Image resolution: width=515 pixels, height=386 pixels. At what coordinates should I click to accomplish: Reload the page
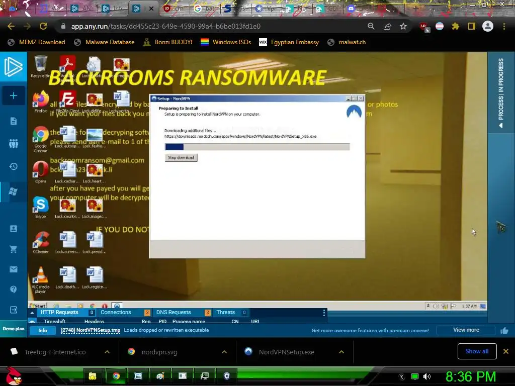pos(43,26)
